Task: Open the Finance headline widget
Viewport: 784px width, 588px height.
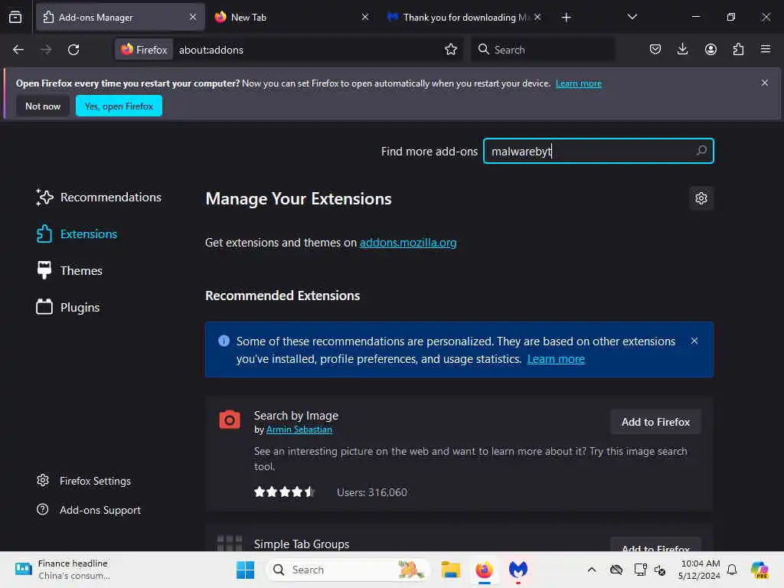Action: coord(63,570)
